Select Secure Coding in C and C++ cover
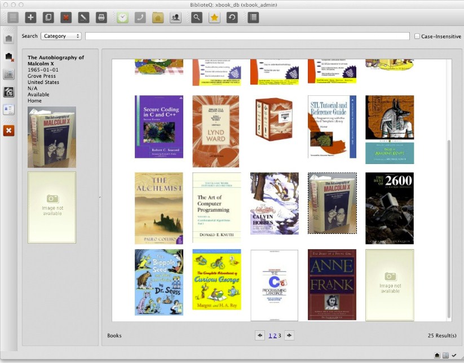The image size is (464, 363). pos(159,127)
